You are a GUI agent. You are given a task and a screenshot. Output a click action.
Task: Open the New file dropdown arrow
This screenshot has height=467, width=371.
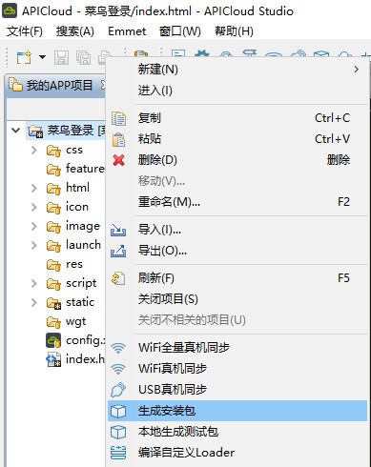42,57
